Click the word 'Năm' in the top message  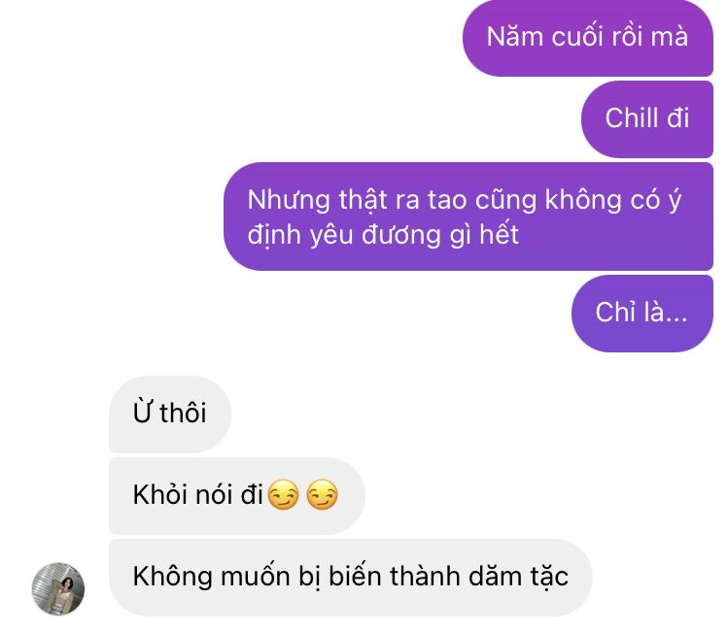pyautogui.click(x=515, y=37)
